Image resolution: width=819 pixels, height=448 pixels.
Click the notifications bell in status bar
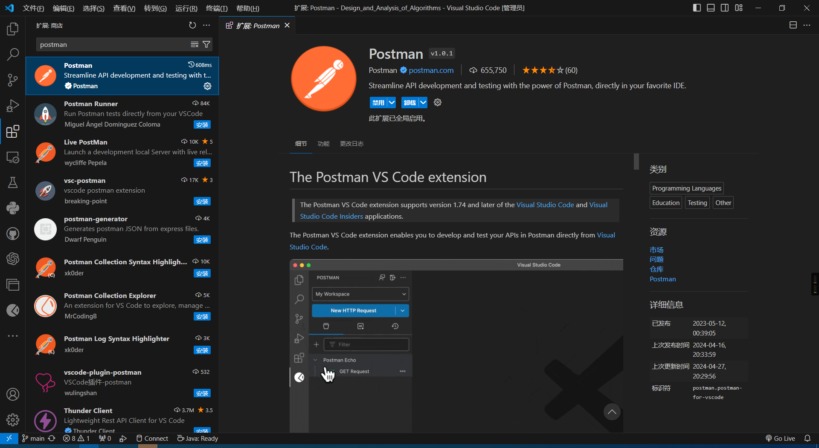[x=807, y=438]
